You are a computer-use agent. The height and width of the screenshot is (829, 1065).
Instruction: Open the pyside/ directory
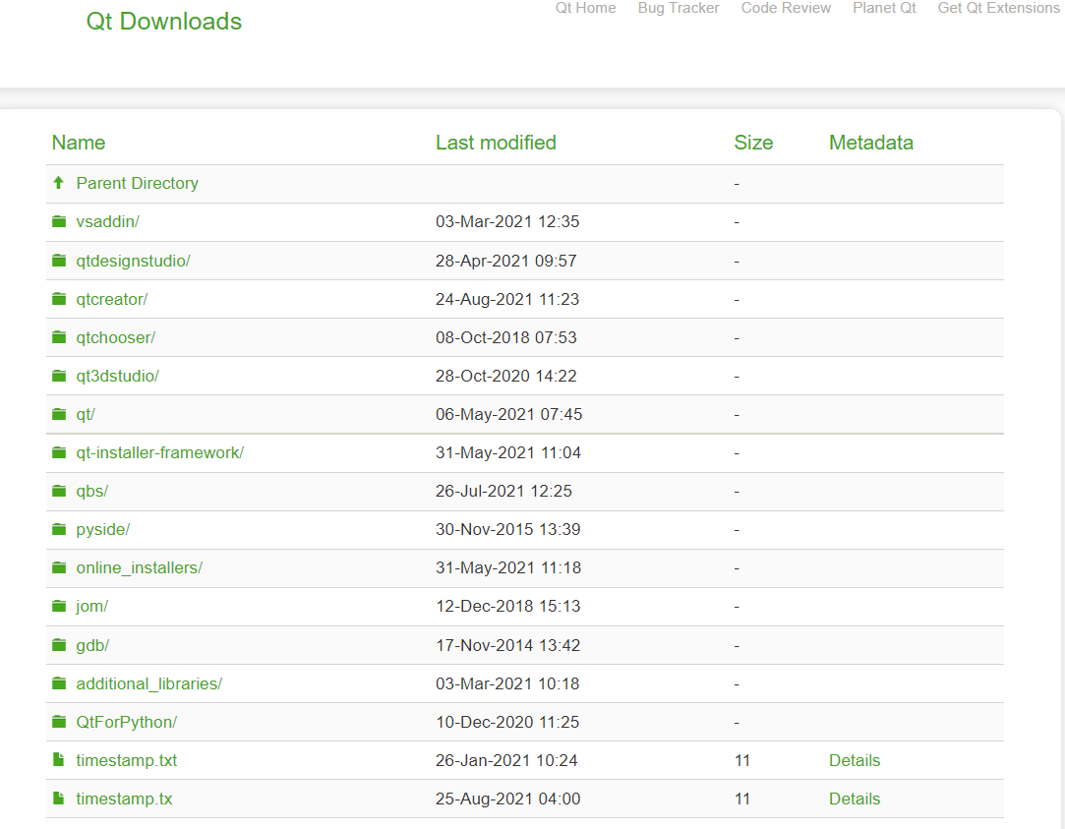pos(102,530)
